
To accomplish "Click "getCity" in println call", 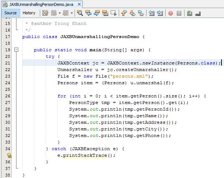I will point(147,129).
